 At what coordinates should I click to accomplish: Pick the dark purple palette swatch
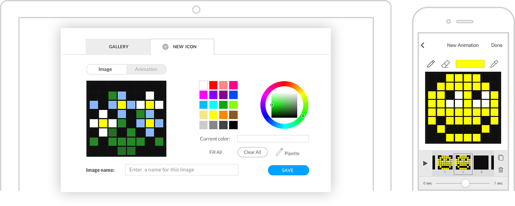[x=223, y=95]
